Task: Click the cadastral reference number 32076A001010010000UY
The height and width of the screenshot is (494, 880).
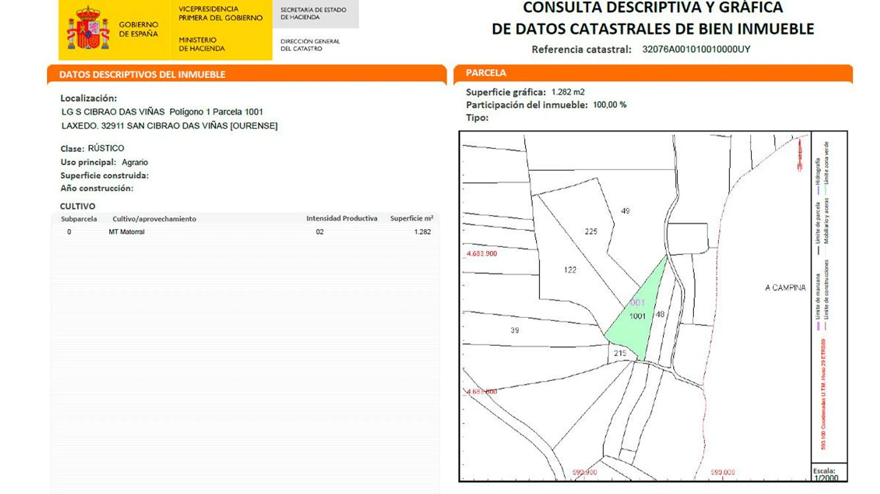Action: click(696, 49)
